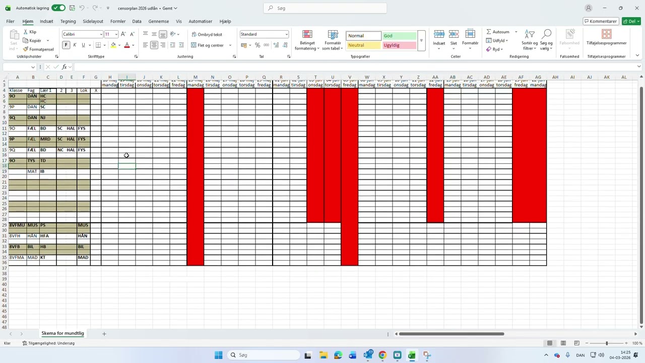Image resolution: width=645 pixels, height=363 pixels.
Task: Click Ombryd tekst wrap text button
Action: (x=207, y=34)
